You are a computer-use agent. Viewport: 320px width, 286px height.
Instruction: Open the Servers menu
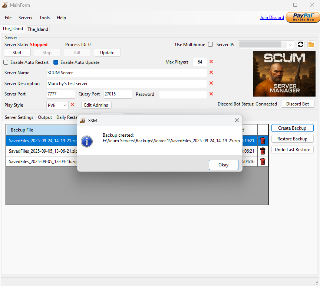pyautogui.click(x=25, y=18)
